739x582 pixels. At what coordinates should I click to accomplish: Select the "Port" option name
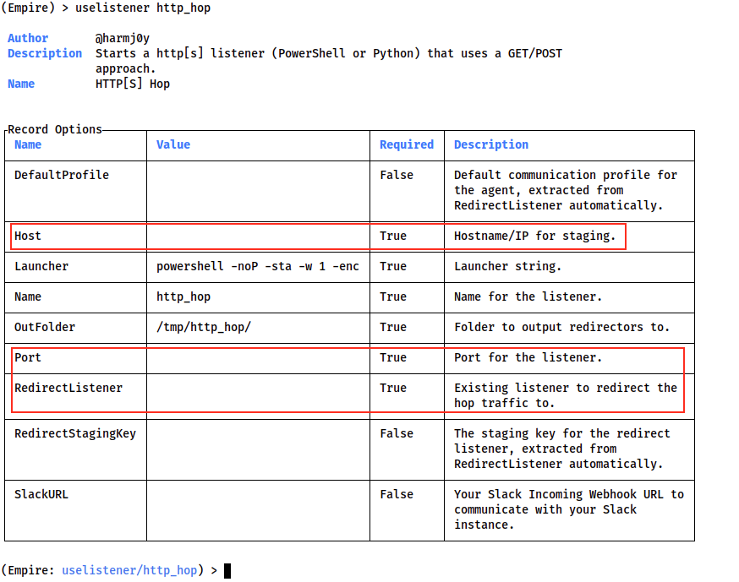[28, 357]
